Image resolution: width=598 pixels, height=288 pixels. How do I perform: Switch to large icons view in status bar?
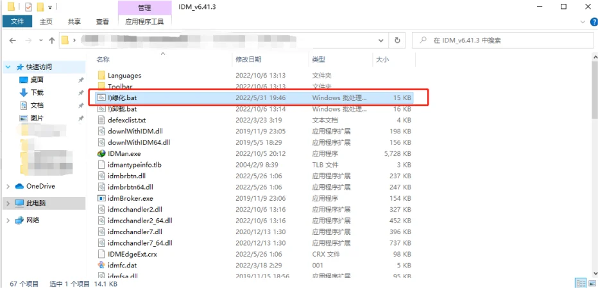(x=592, y=284)
